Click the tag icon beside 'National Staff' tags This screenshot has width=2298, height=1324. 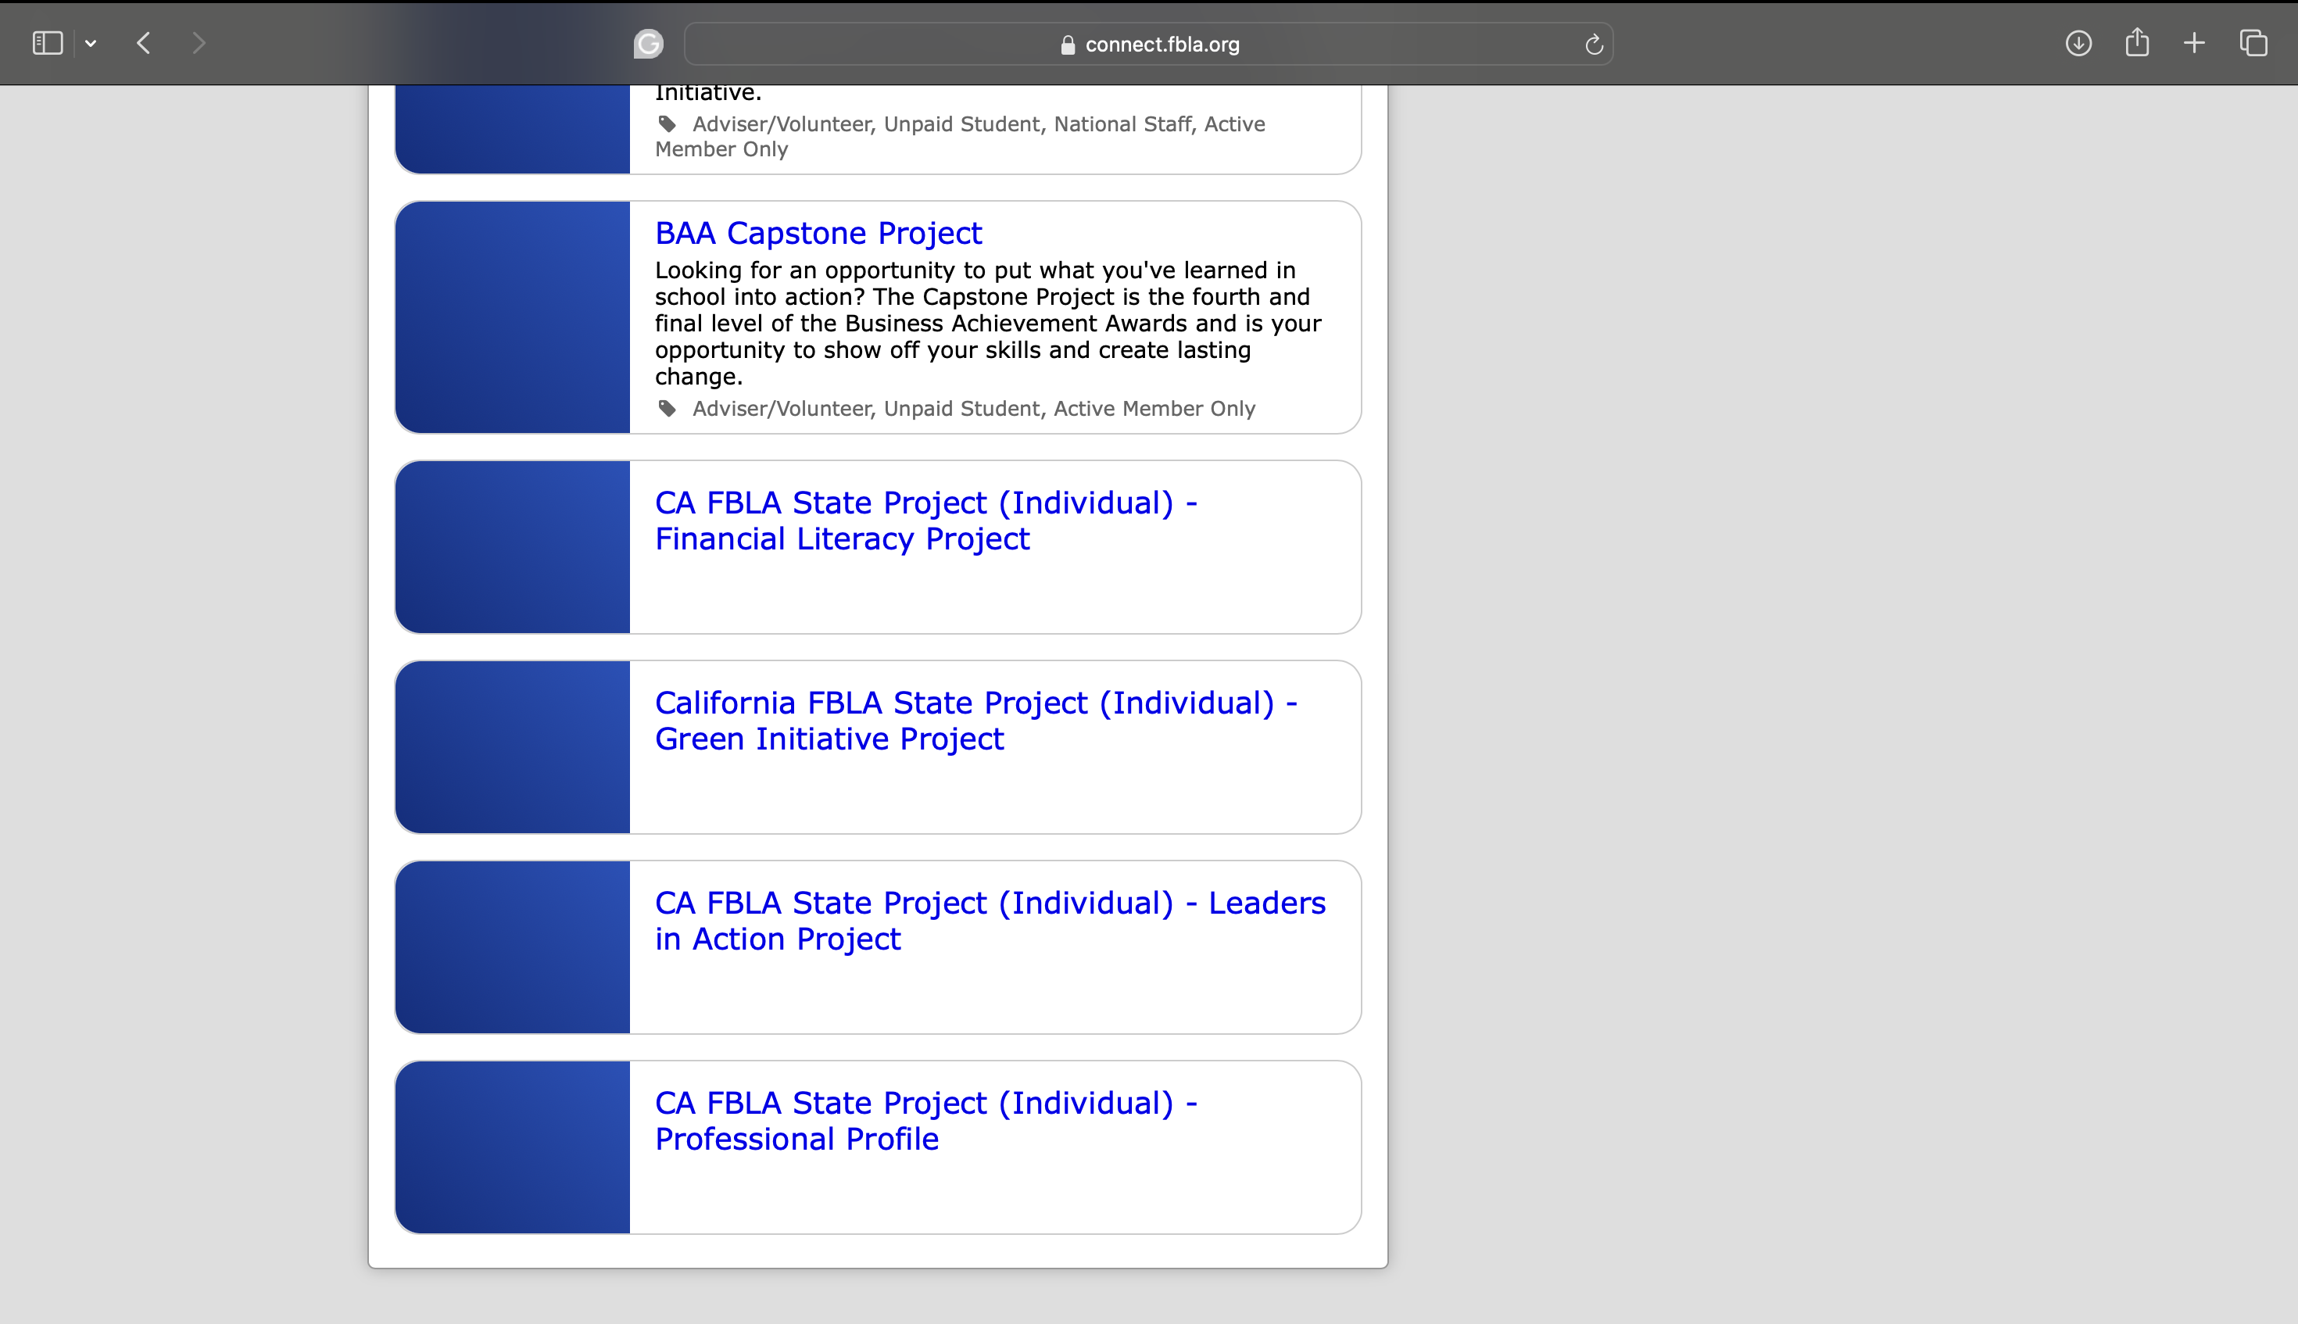pyautogui.click(x=668, y=123)
